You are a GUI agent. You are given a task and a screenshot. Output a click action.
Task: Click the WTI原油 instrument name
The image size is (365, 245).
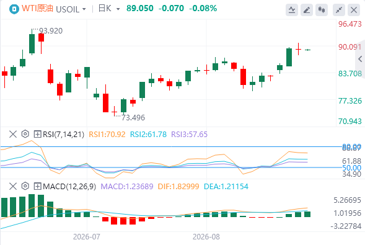[x=37, y=9]
